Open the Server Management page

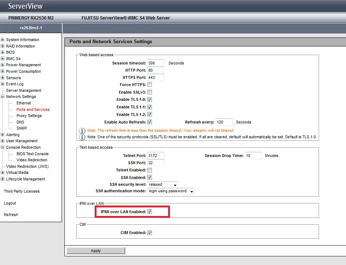pos(24,90)
